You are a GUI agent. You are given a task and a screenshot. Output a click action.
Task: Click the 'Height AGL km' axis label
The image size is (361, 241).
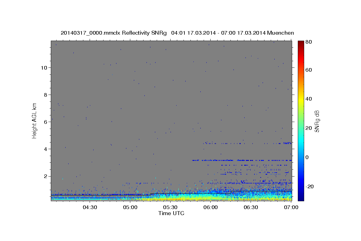[34, 120]
